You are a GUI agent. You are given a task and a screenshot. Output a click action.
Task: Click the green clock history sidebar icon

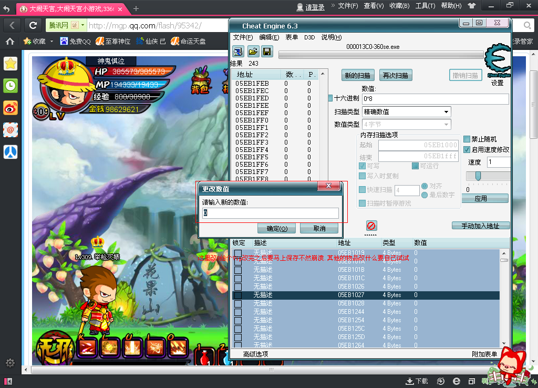point(11,86)
